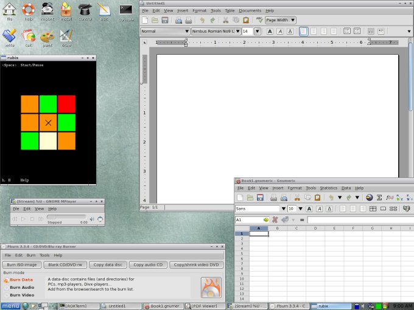414x310 pixels.
Task: Click the GNOME MPlayer seek slider
Action: (x=62, y=218)
